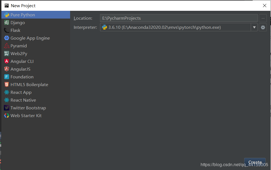Screen dimensions: 271x170
Task: Click the Location: field label
Action: (83, 18)
